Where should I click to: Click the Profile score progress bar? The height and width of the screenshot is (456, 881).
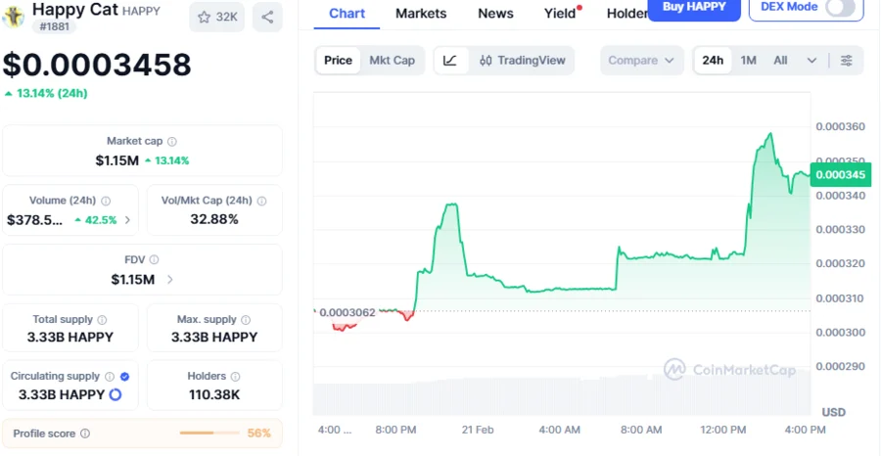click(210, 433)
